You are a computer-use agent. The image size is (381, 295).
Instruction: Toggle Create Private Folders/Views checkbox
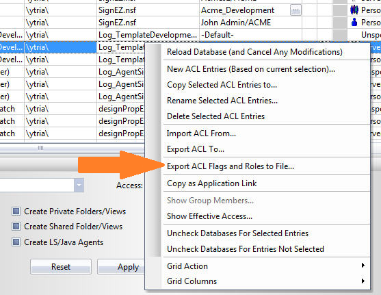tap(16, 211)
